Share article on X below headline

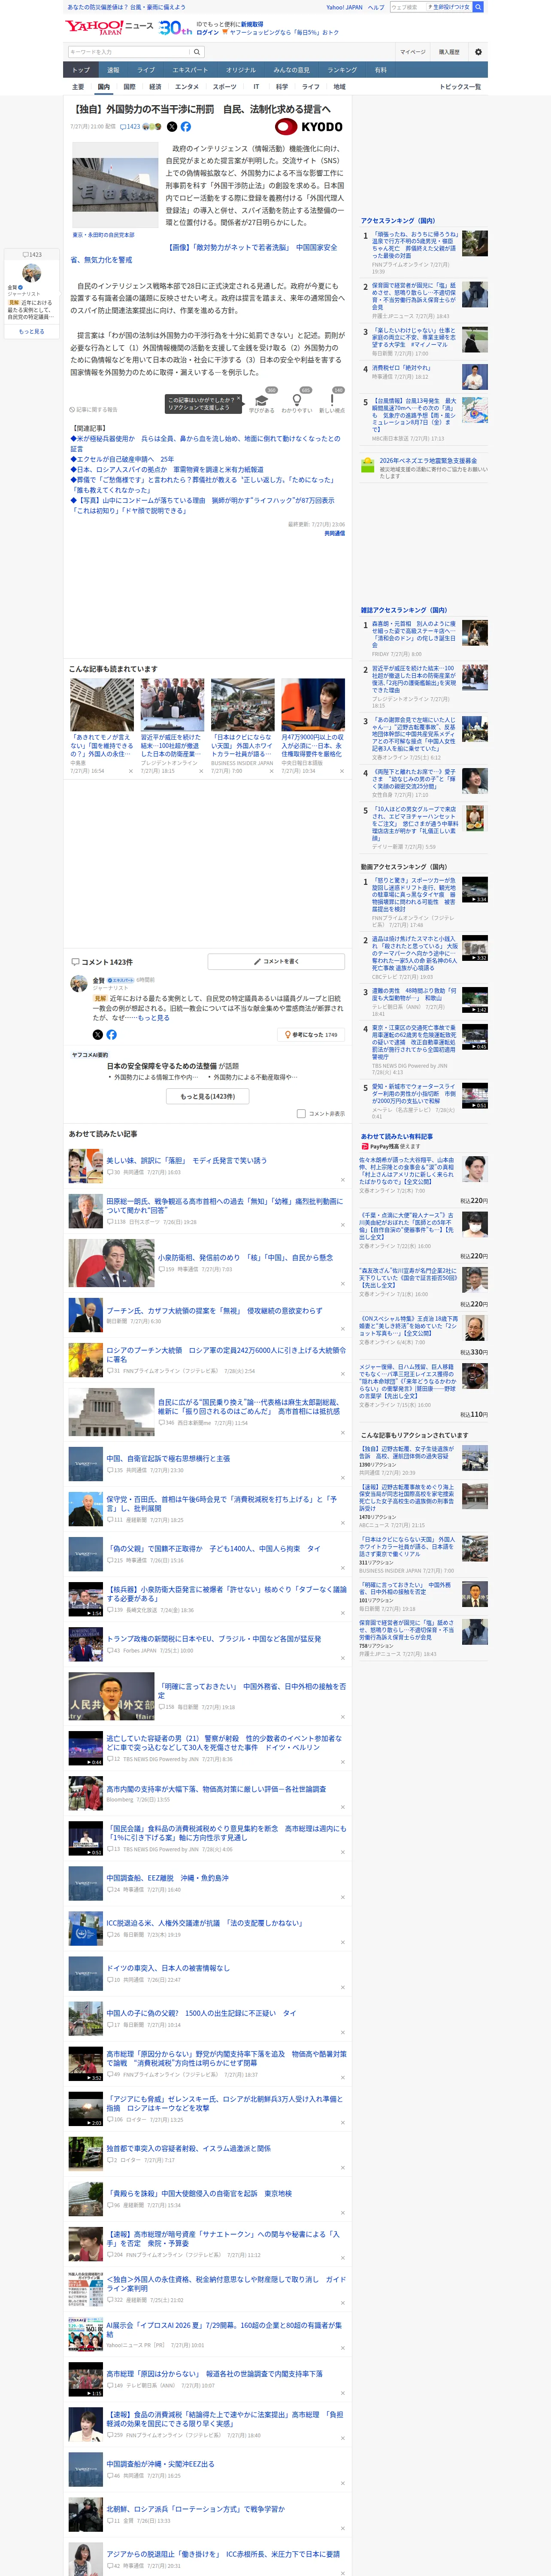(172, 127)
